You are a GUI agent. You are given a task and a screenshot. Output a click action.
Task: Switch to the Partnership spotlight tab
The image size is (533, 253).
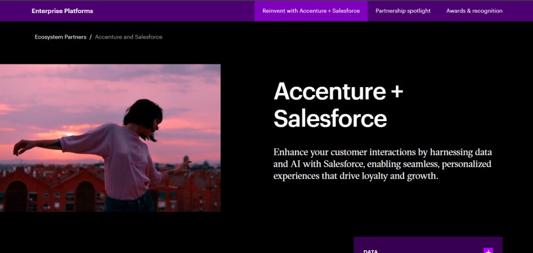click(x=403, y=11)
